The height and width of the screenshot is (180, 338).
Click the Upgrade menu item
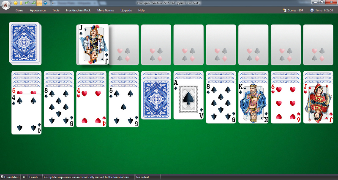pos(126,10)
